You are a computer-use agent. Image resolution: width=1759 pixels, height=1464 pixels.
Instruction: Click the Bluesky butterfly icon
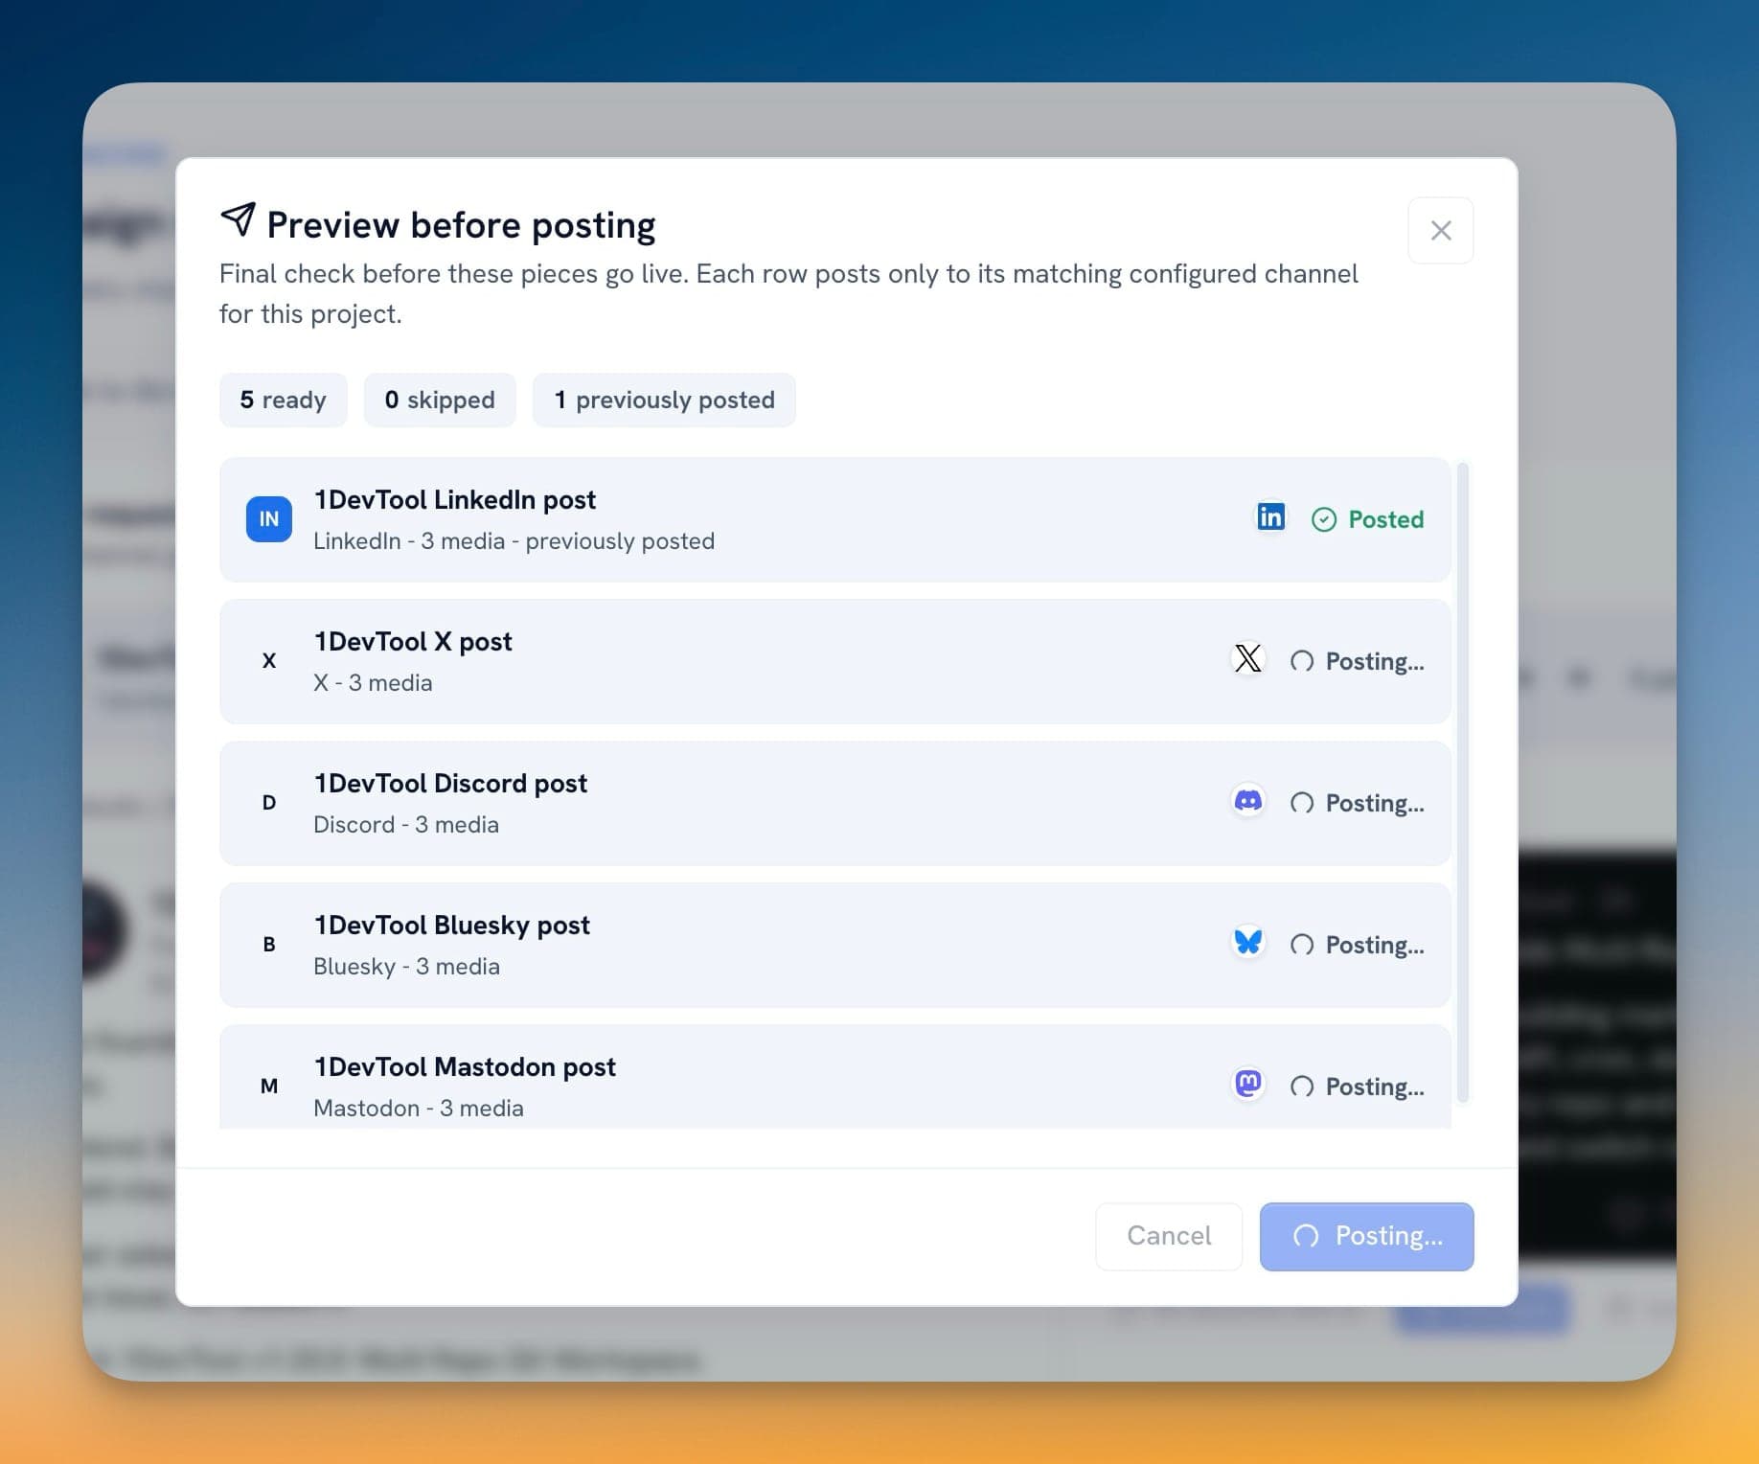1247,943
